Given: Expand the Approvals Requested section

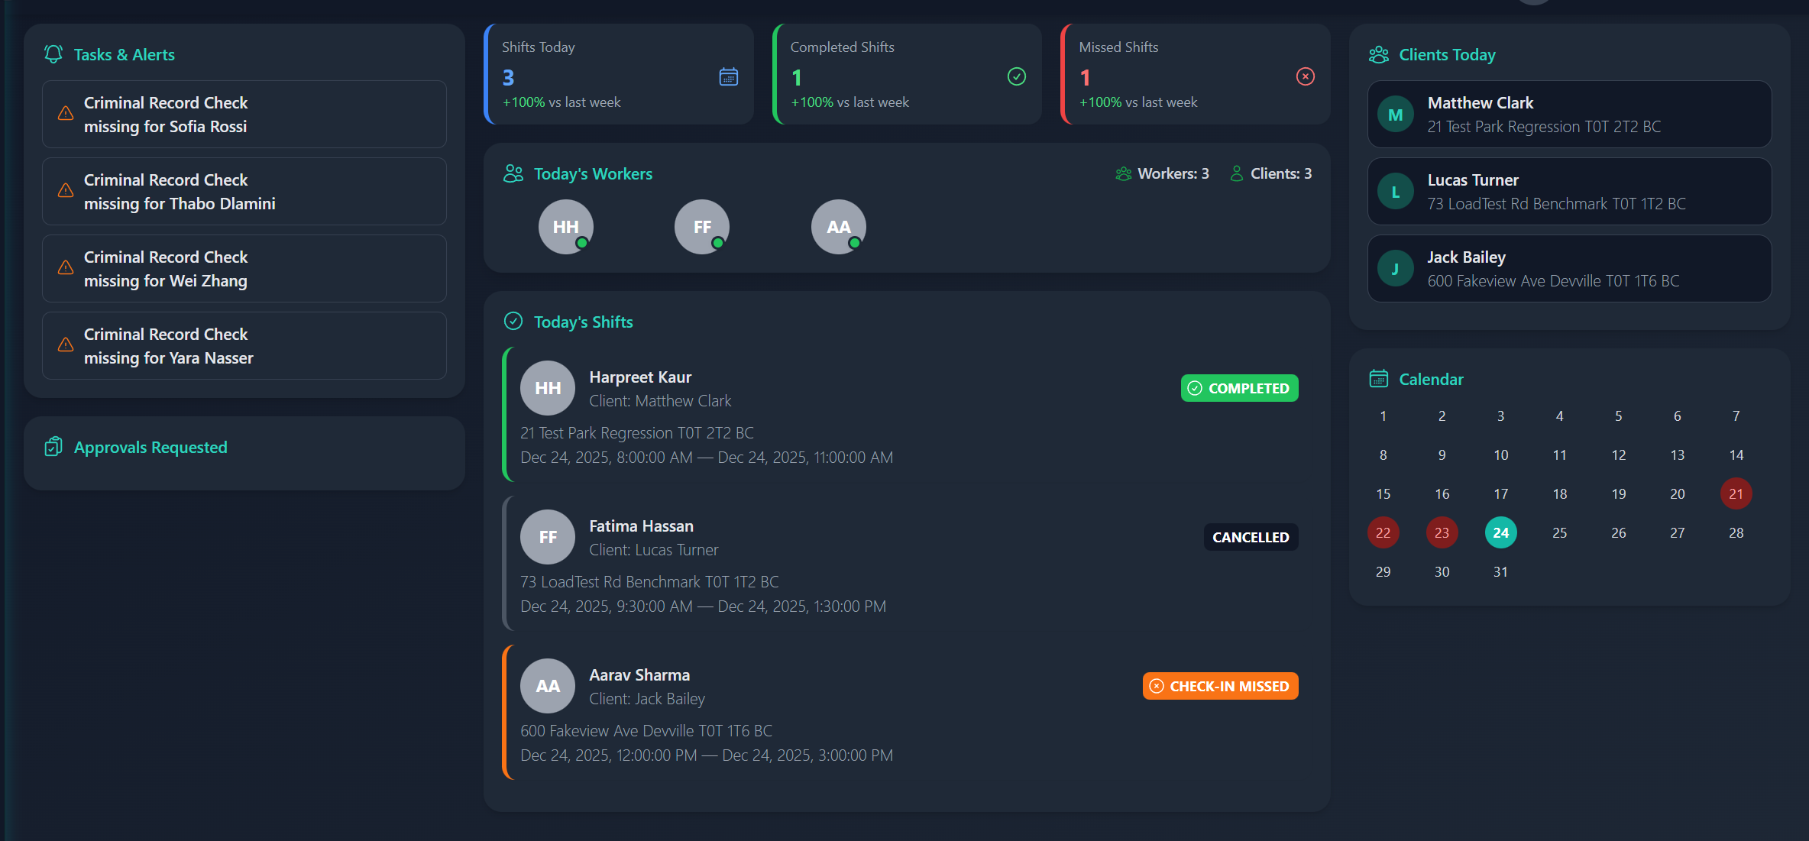Looking at the screenshot, I should click(150, 447).
